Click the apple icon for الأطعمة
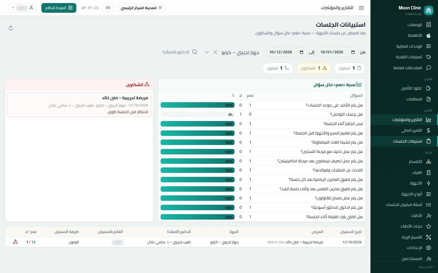This screenshot has height=273, width=438. coord(429,35)
